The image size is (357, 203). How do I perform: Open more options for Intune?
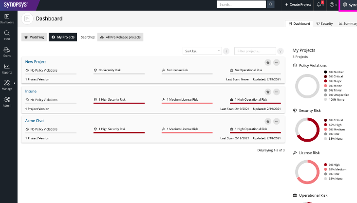277,92
